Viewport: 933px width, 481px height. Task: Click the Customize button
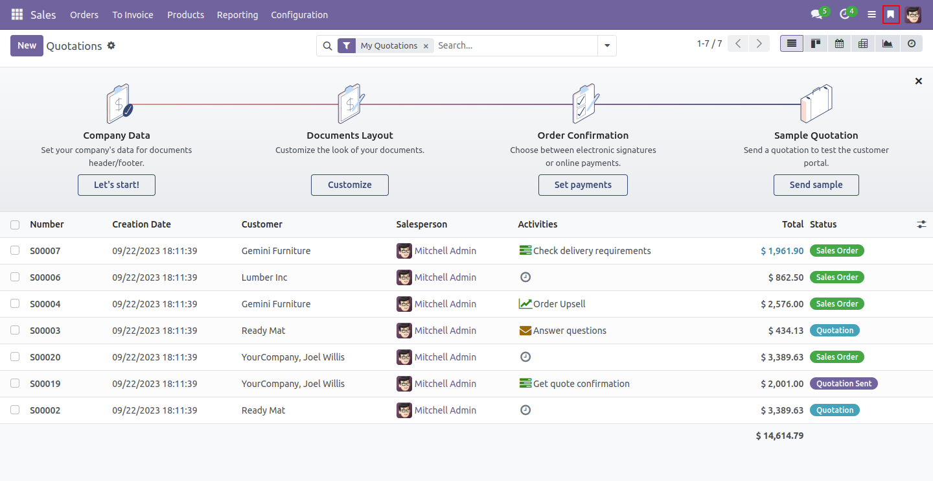[x=350, y=185]
